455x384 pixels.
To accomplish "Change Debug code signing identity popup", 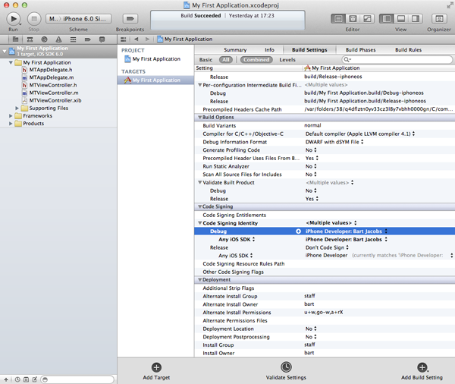I will (347, 231).
